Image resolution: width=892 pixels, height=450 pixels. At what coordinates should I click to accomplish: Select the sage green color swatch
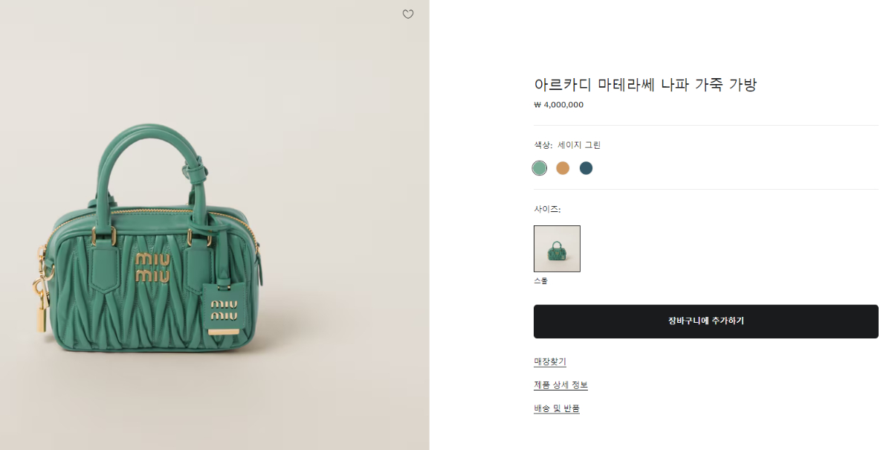pyautogui.click(x=540, y=168)
